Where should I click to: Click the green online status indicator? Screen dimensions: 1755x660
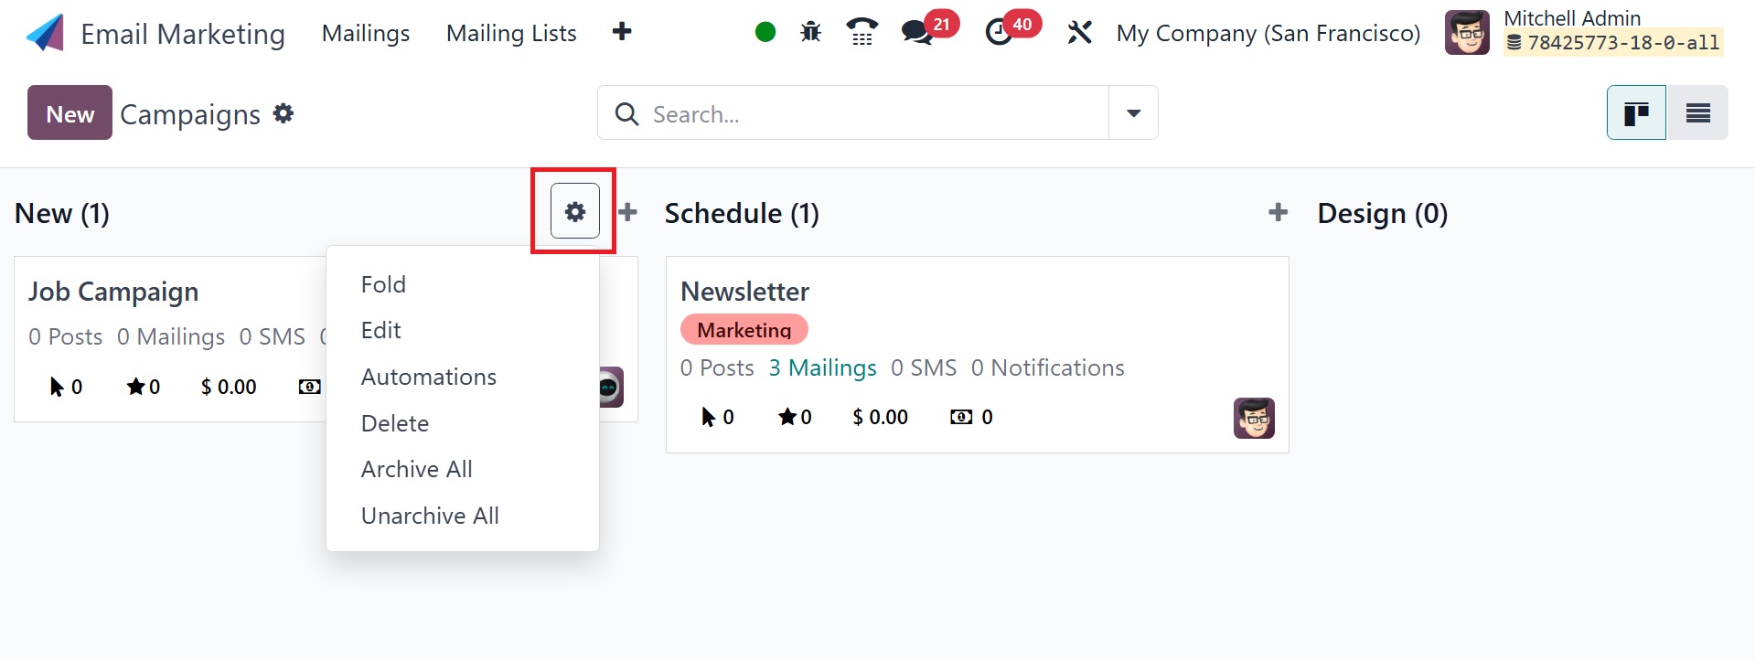(765, 33)
